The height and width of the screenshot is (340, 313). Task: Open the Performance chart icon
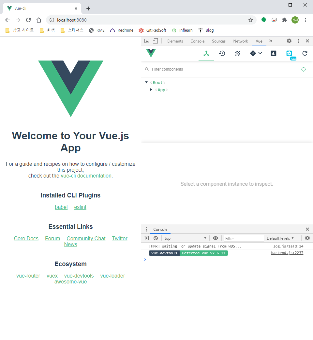[x=274, y=53]
